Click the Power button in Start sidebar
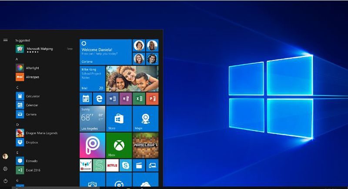348x189 pixels. point(5,180)
